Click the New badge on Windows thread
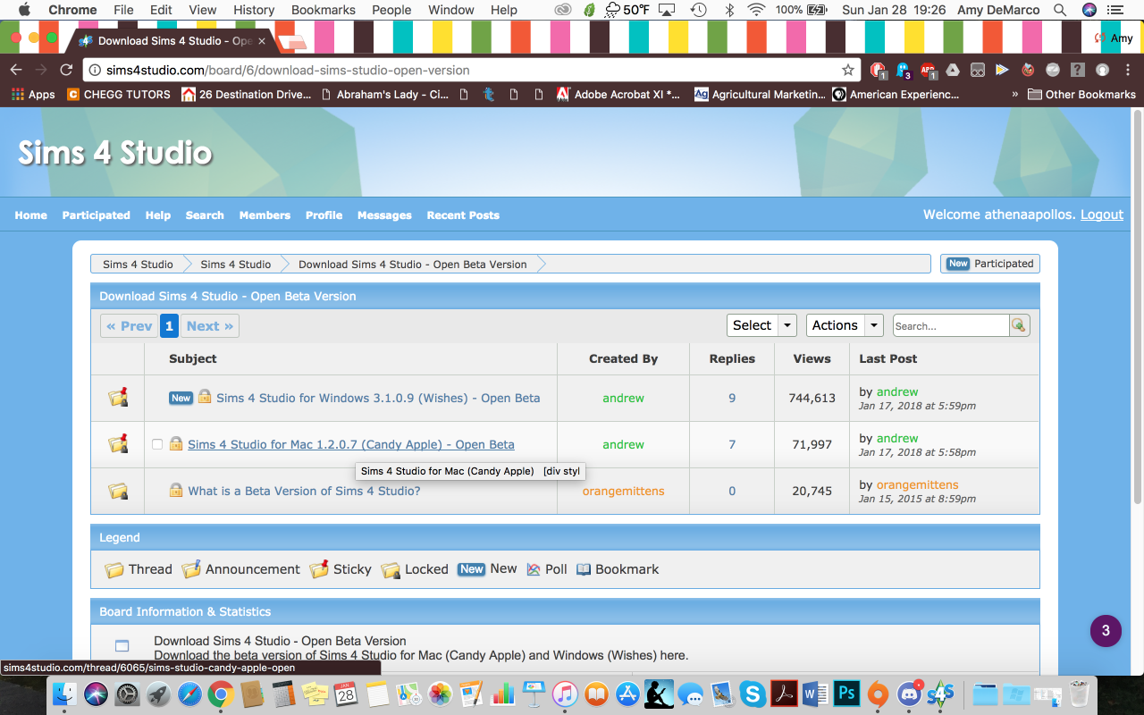 [181, 398]
